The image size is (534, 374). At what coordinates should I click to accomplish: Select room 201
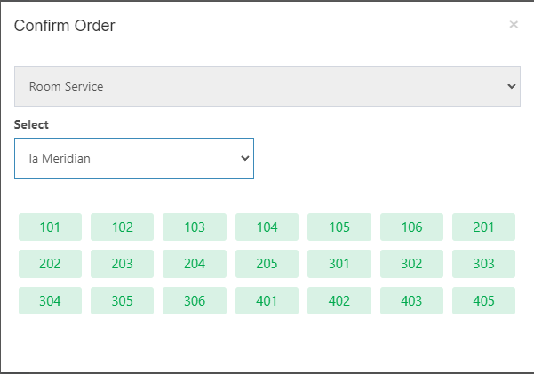click(483, 227)
